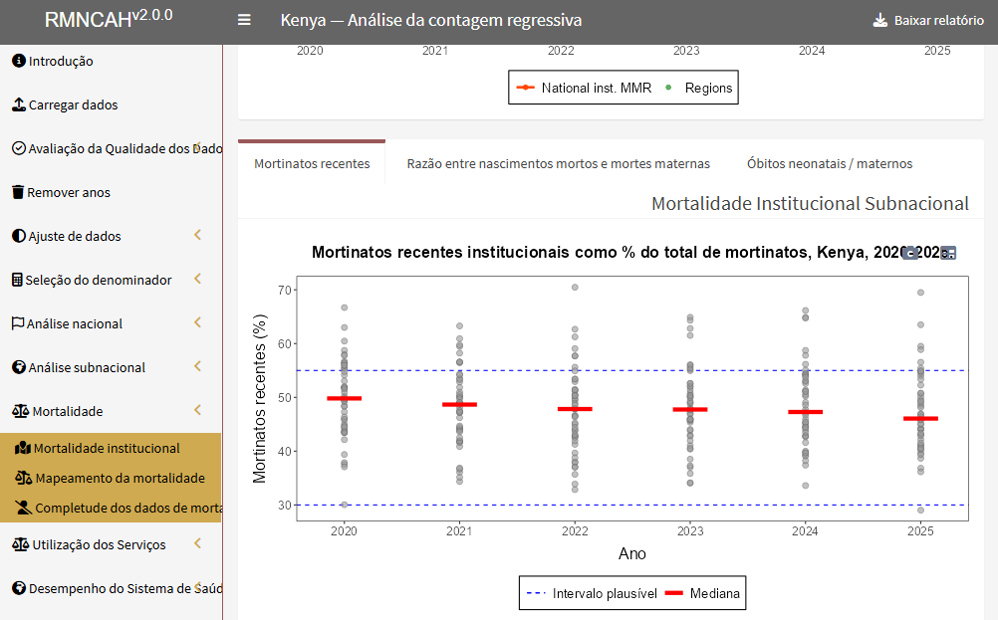998x620 pixels.
Task: Click the red 2025 median marker
Action: (x=920, y=418)
